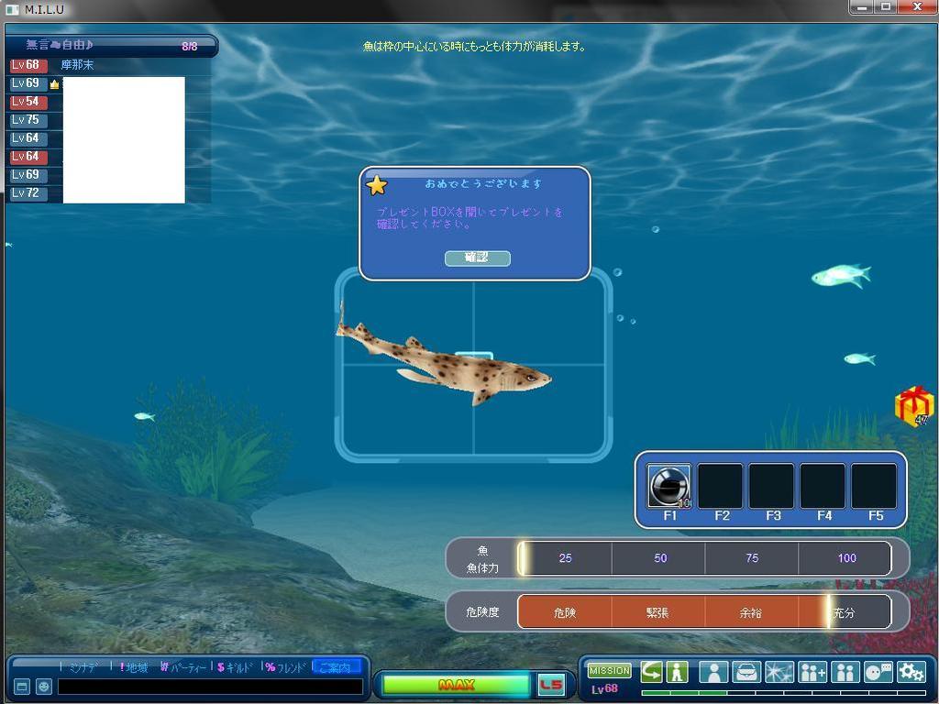Open the MISSION panel

(609, 671)
